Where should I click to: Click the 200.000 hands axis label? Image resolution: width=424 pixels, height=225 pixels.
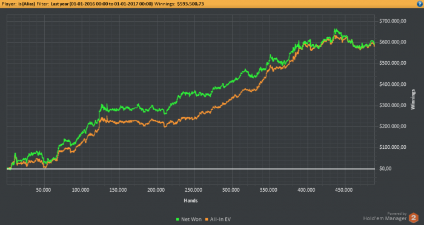tap(156, 190)
